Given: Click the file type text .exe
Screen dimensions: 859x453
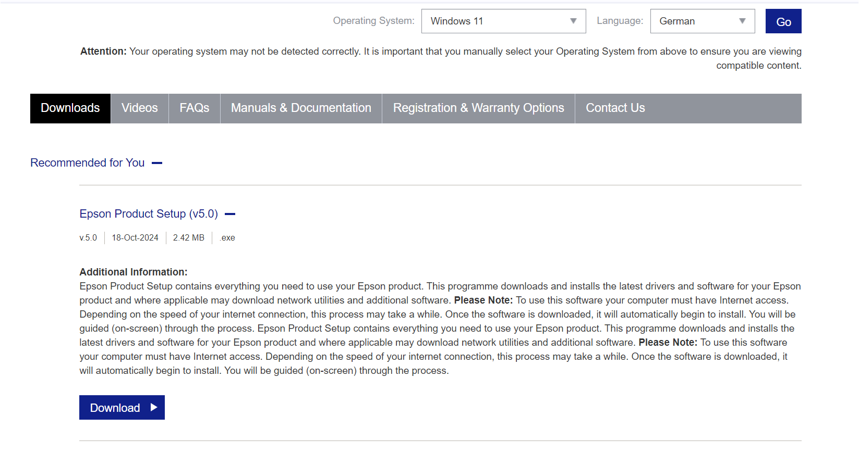Looking at the screenshot, I should click(227, 238).
